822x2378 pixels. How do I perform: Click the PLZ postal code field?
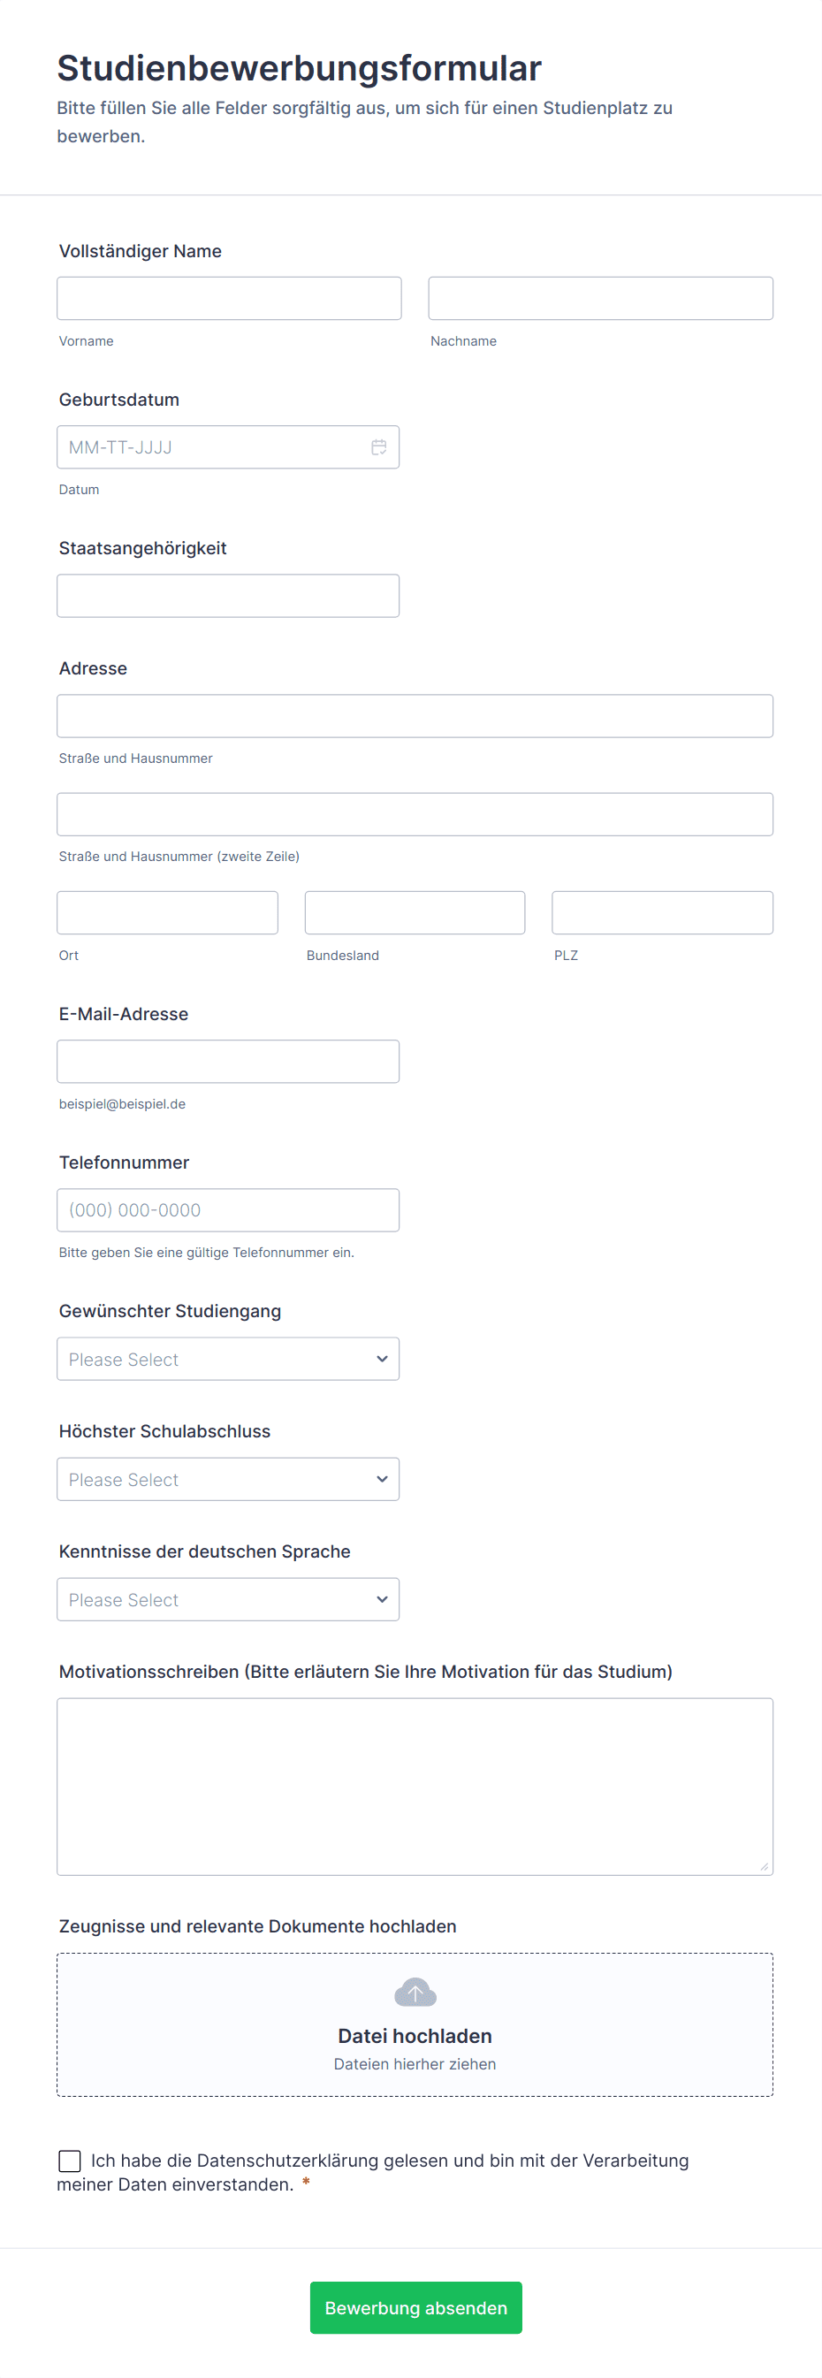[662, 912]
